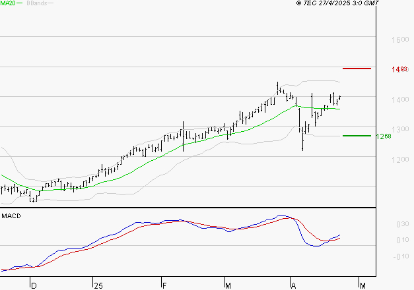Click the 030 MACD axis label

click(402, 224)
